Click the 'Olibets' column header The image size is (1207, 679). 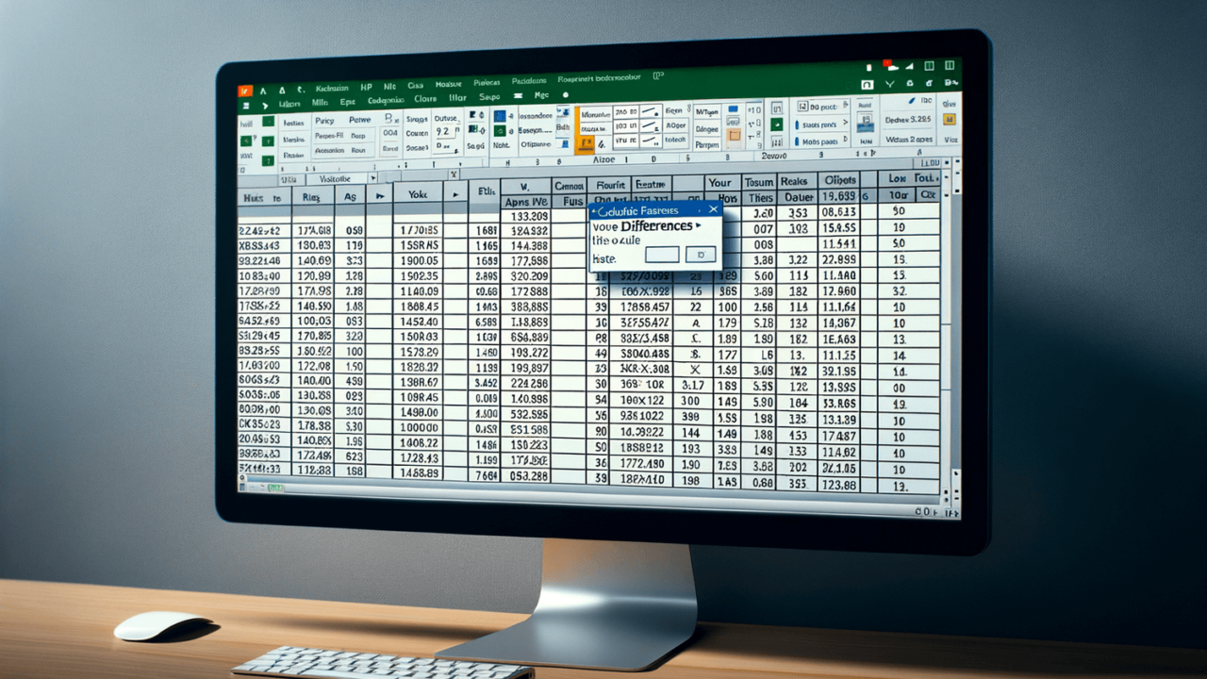point(840,181)
